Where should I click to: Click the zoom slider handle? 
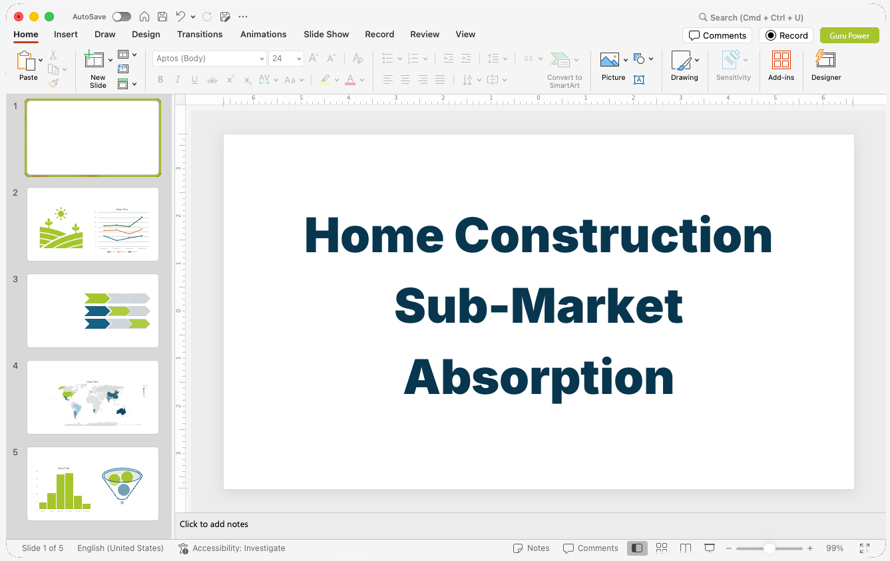(x=769, y=548)
